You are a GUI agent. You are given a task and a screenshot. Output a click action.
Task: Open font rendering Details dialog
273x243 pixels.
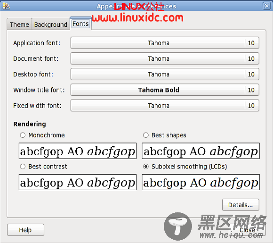[241, 205]
